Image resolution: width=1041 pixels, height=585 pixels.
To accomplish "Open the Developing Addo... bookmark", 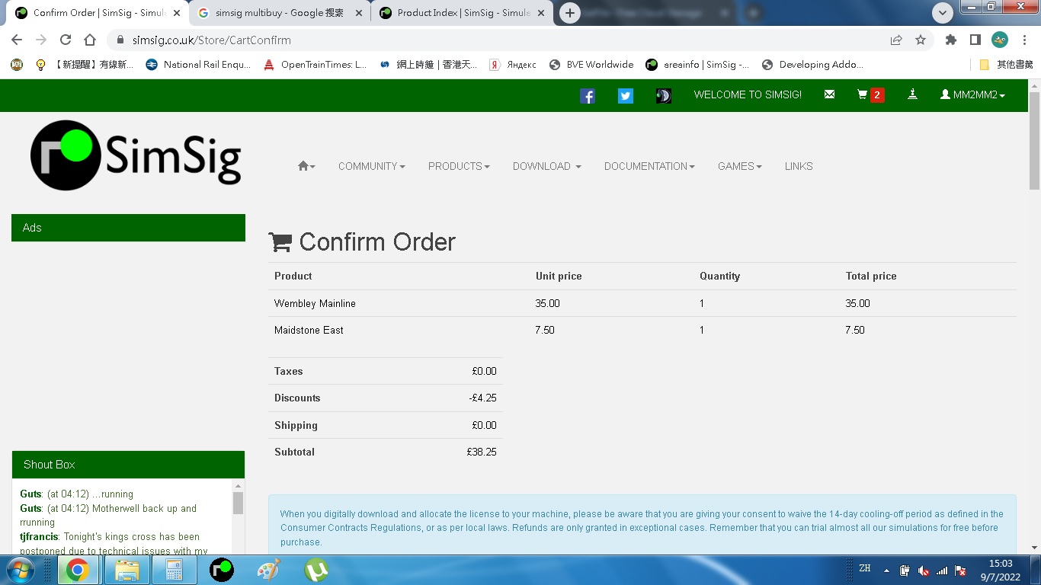I will click(x=812, y=65).
